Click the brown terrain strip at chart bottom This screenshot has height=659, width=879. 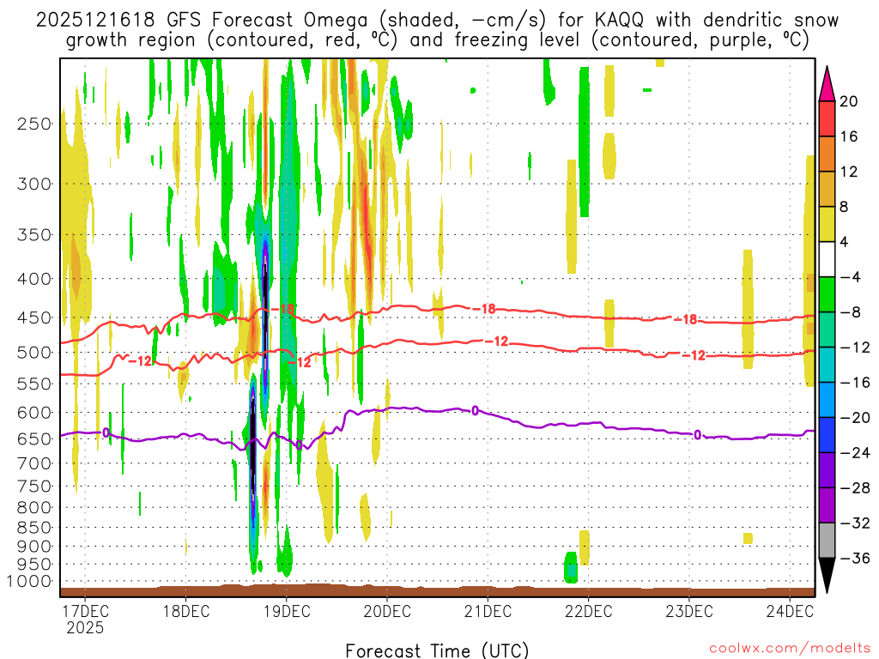coord(437,591)
